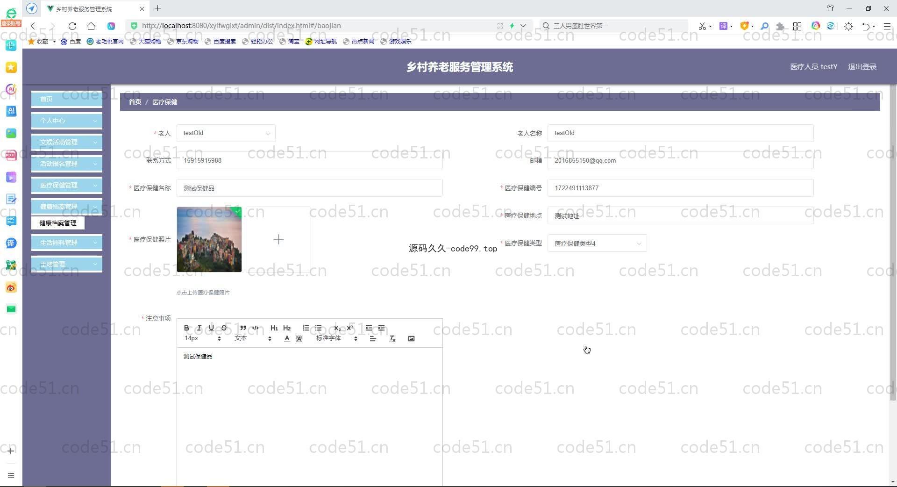Apply superscript formatting

pos(350,328)
